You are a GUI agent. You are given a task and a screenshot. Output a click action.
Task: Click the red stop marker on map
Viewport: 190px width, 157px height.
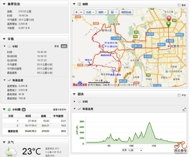coord(169,18)
